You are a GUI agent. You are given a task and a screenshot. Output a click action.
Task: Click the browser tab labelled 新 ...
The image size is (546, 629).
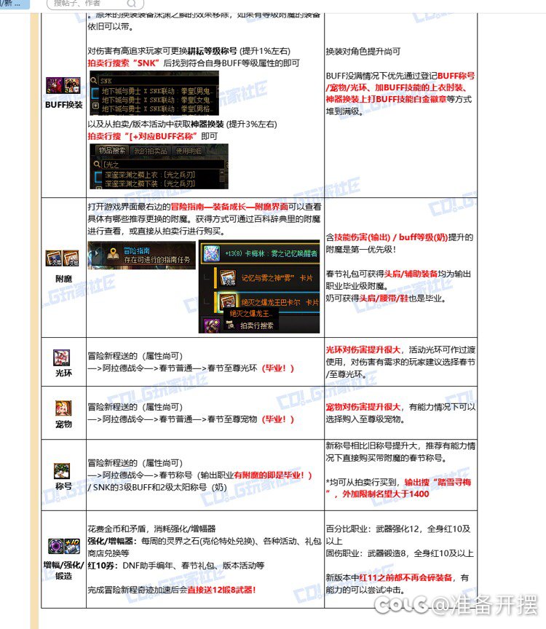[15, 4]
